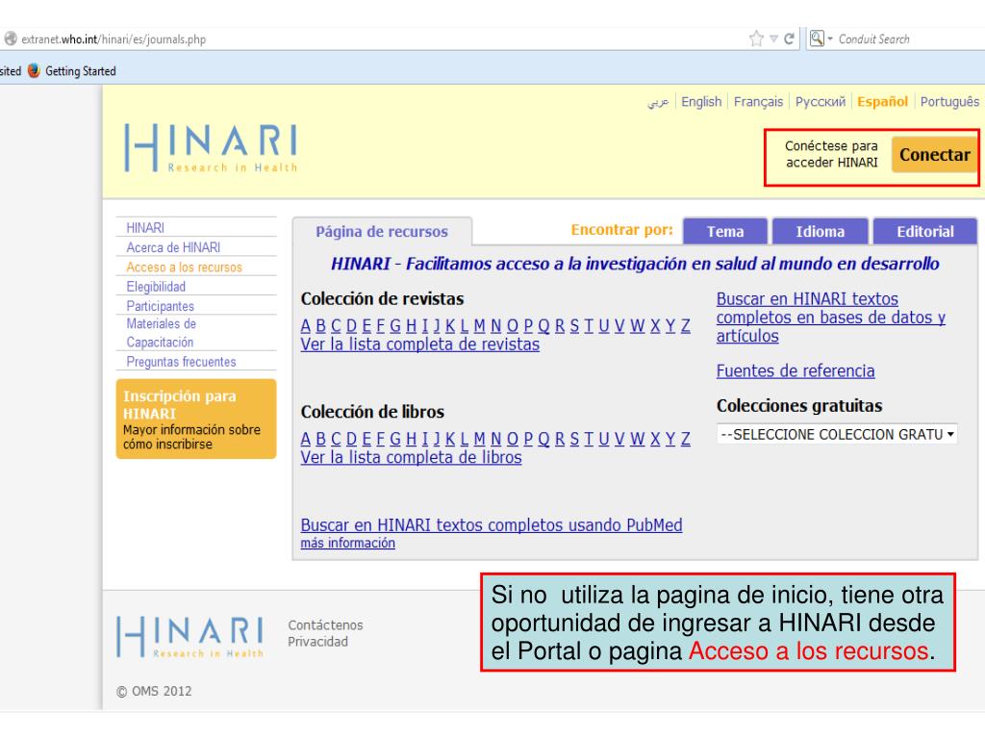Click letter S under Colección de revistas

coord(574,325)
